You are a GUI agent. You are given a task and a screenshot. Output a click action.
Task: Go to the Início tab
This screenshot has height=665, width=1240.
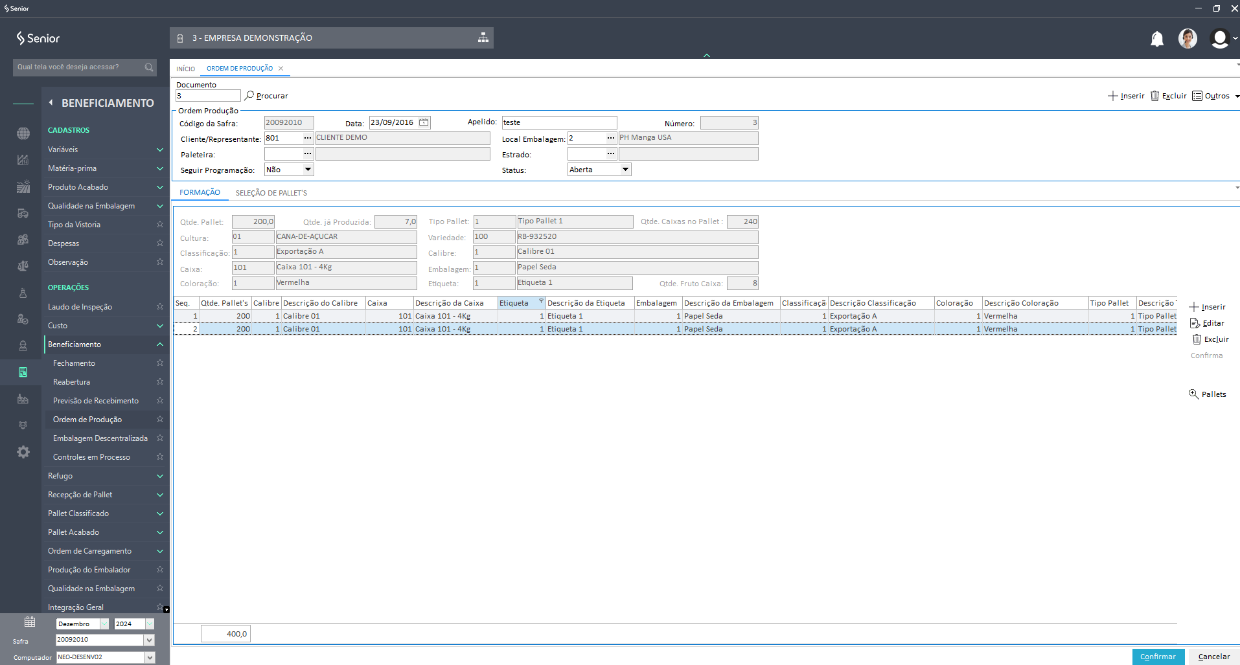(x=185, y=69)
